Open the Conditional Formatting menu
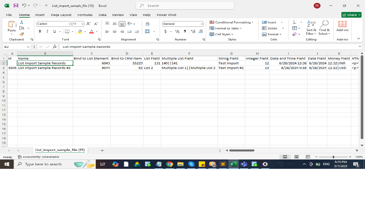 tap(232, 22)
